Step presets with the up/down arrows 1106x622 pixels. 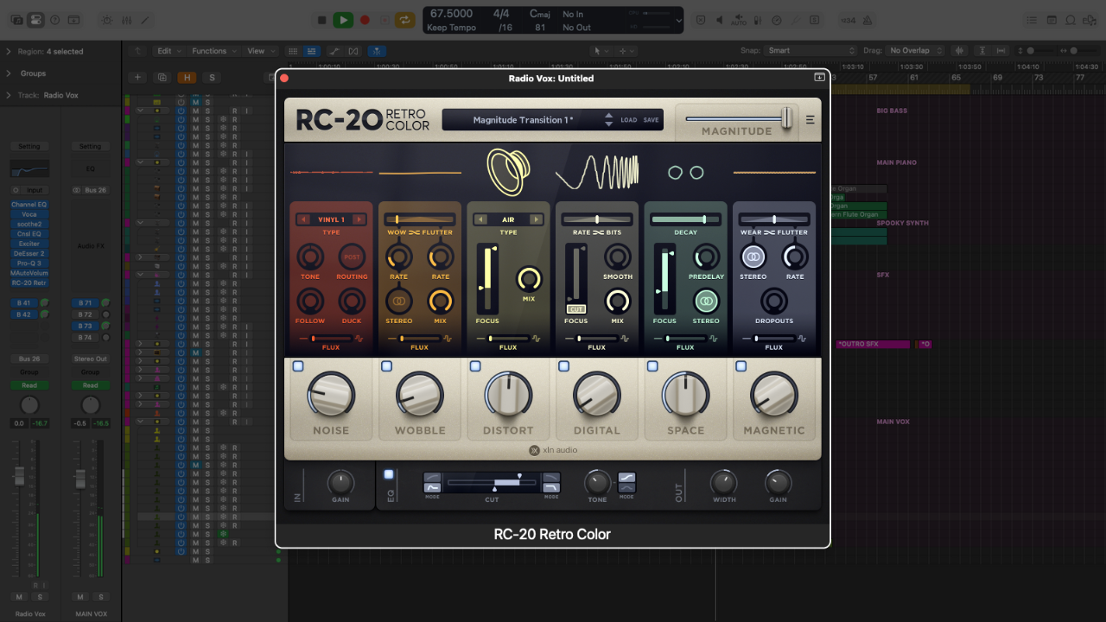[x=609, y=120]
